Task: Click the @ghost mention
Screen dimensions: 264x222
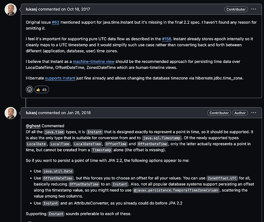Action: (33, 126)
